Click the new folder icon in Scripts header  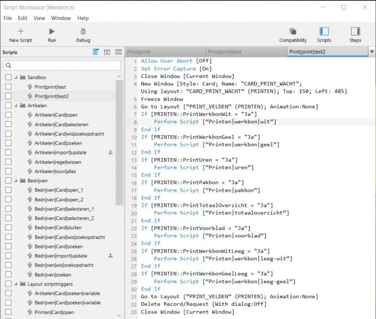tap(107, 52)
